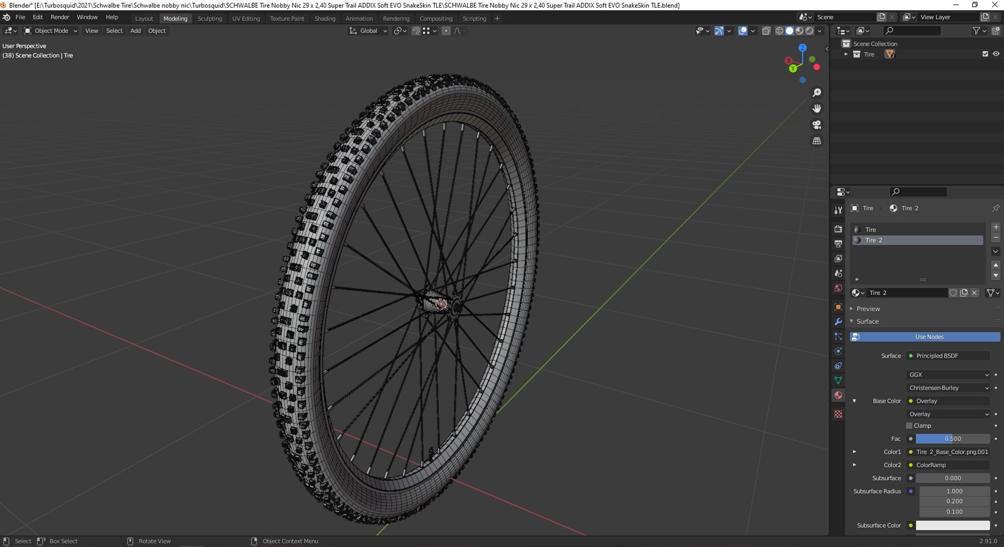Expand the Preview panel
Image resolution: width=1004 pixels, height=547 pixels.
pos(868,309)
